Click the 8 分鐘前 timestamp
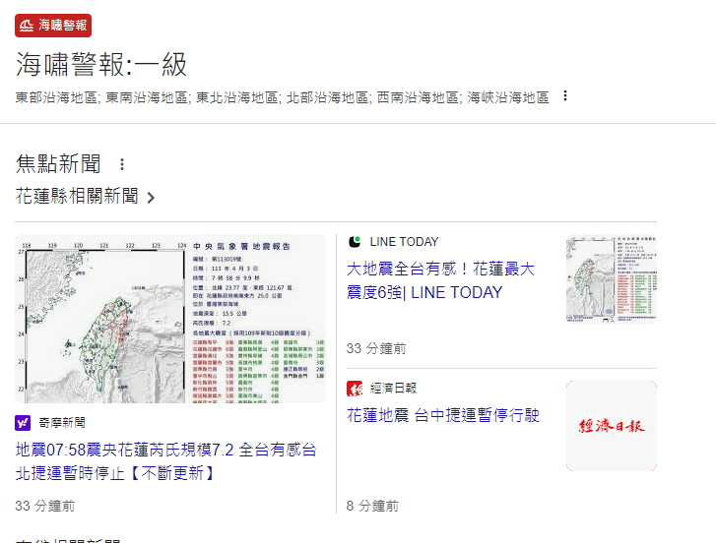 pos(372,506)
